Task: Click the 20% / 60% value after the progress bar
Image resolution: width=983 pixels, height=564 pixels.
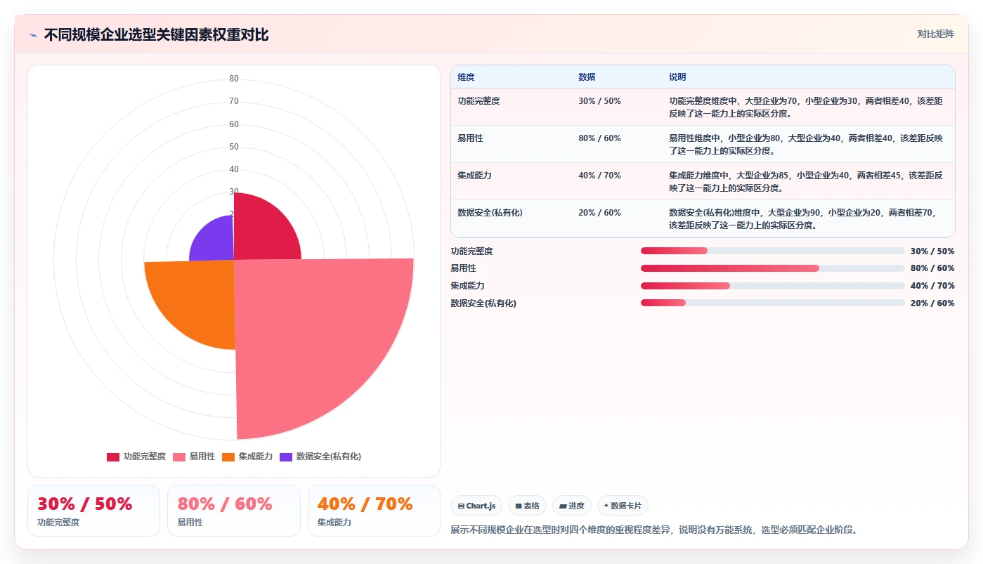Action: coord(932,303)
